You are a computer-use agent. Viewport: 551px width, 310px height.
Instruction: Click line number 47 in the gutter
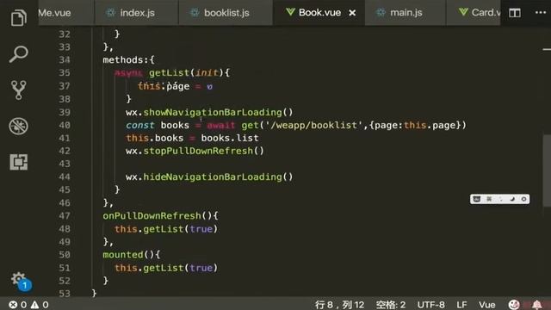pos(65,216)
